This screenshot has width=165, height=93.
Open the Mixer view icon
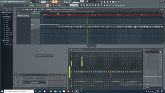tap(90, 5)
